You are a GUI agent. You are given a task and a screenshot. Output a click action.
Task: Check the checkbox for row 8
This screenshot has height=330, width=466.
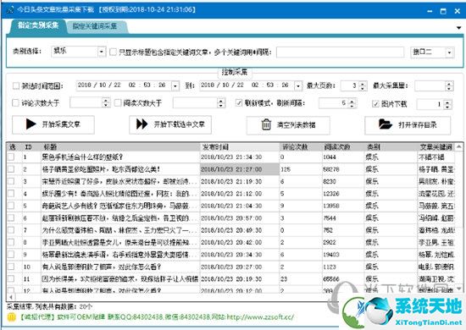tap(11, 242)
